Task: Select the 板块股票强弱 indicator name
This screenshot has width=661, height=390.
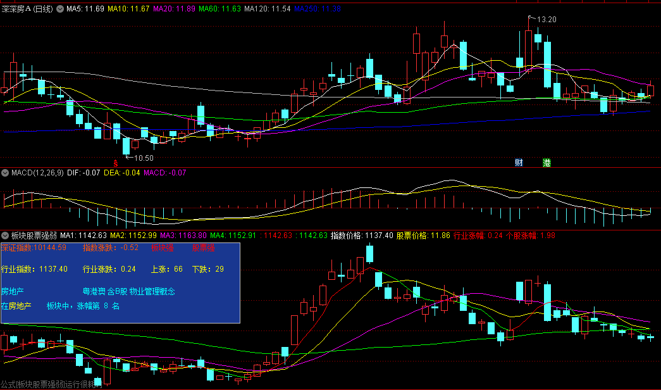Action: [34, 236]
